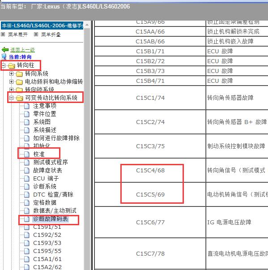Viewport: 268px width, 270px height.
Task: Open the C1595/55 code page
Action: [47, 251]
